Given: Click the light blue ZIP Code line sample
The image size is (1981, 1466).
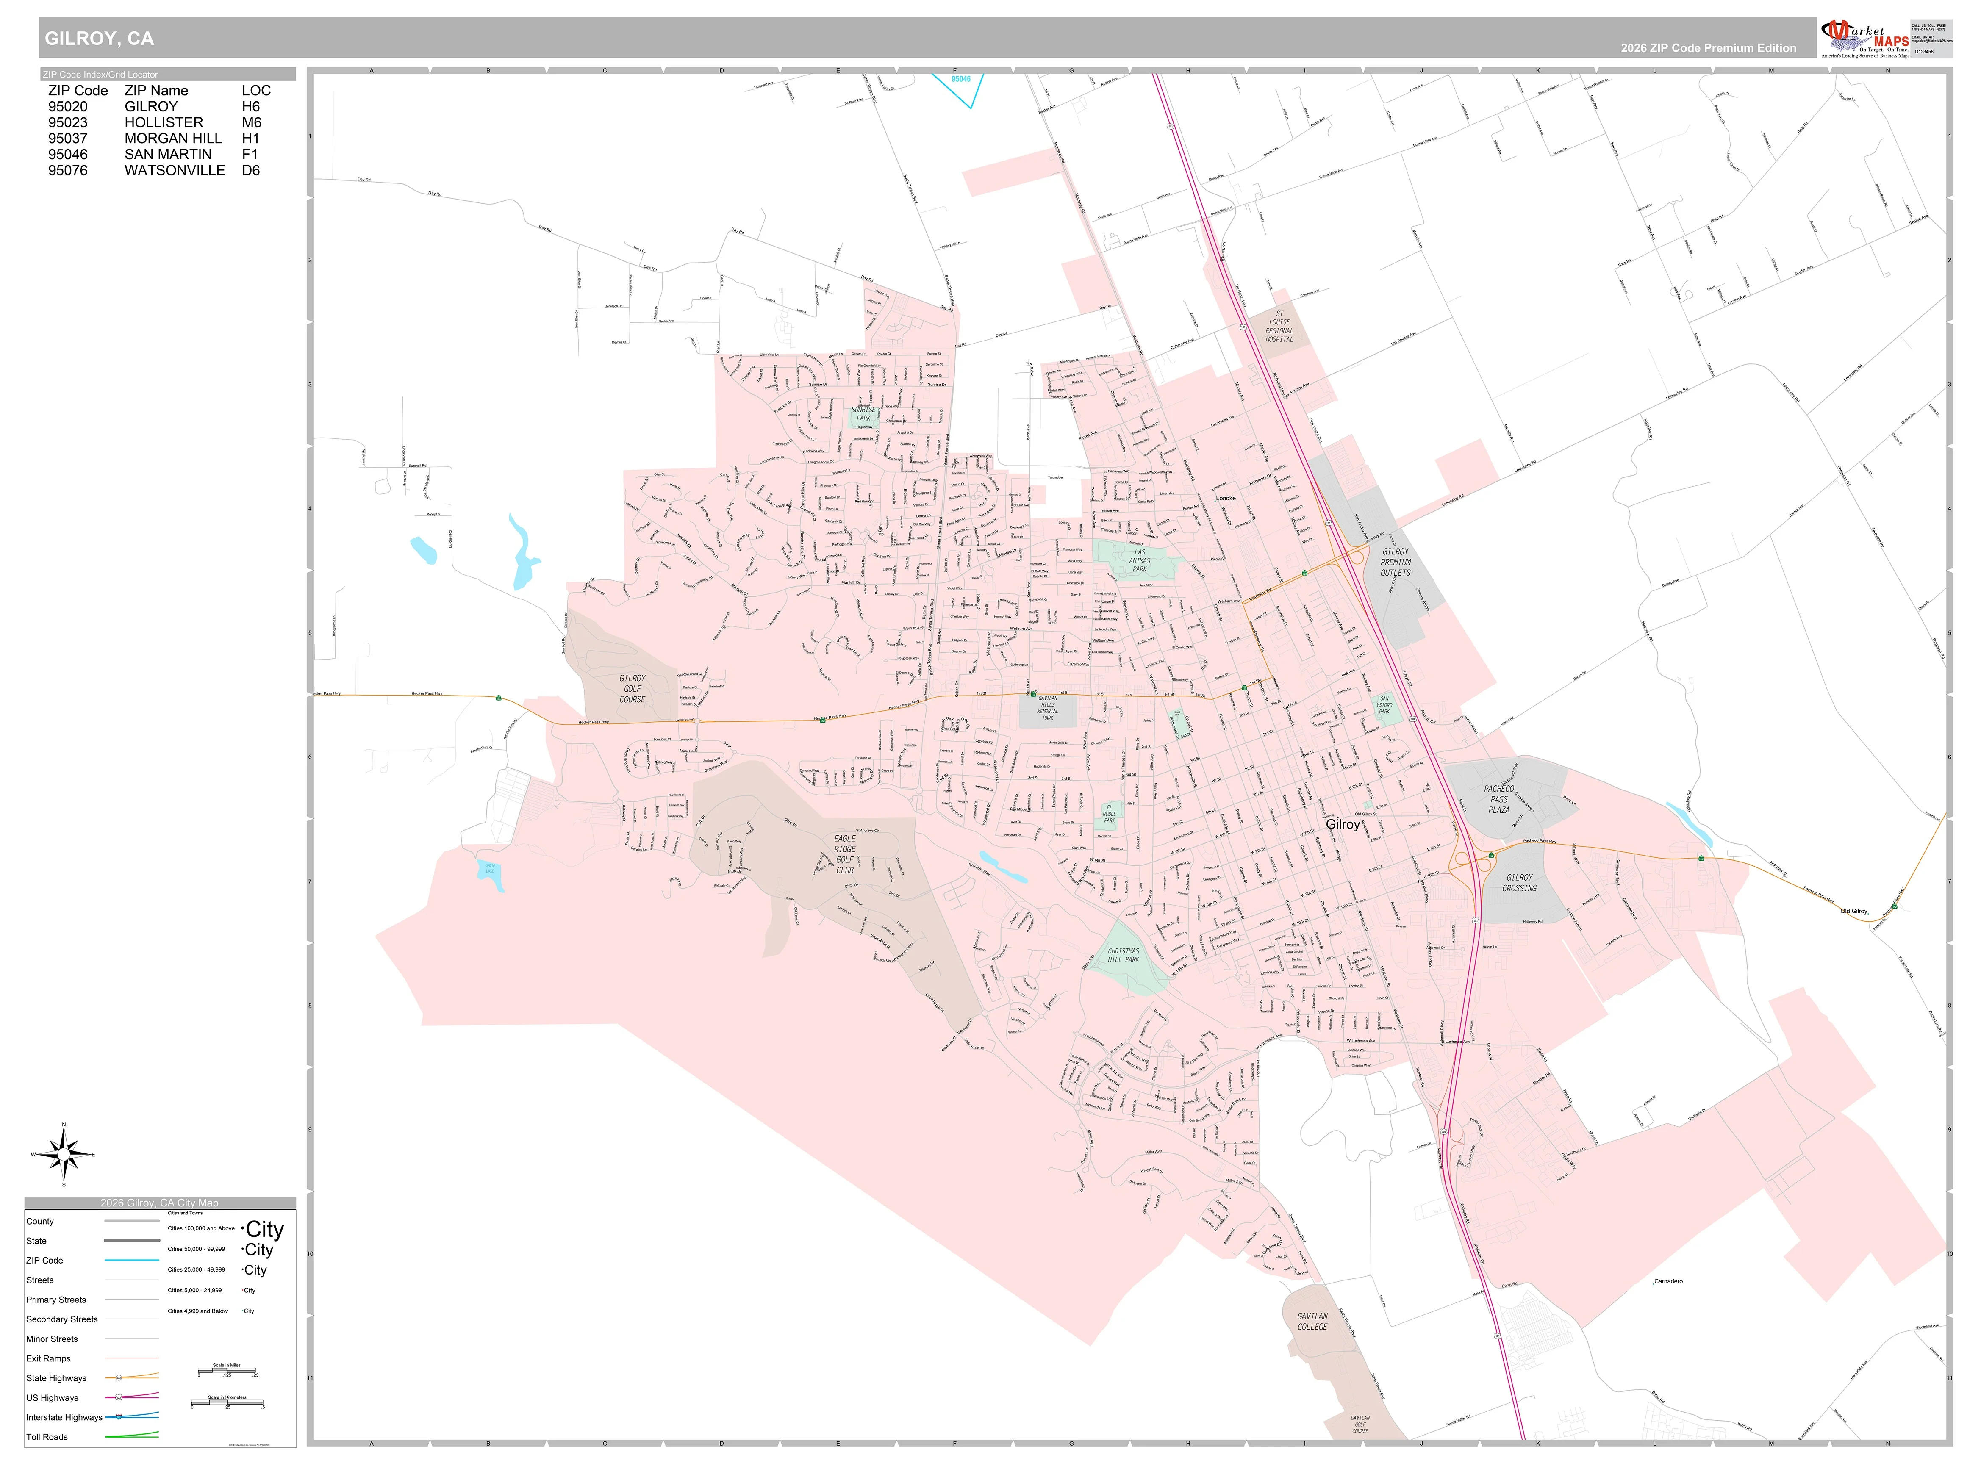Looking at the screenshot, I should (x=132, y=1260).
